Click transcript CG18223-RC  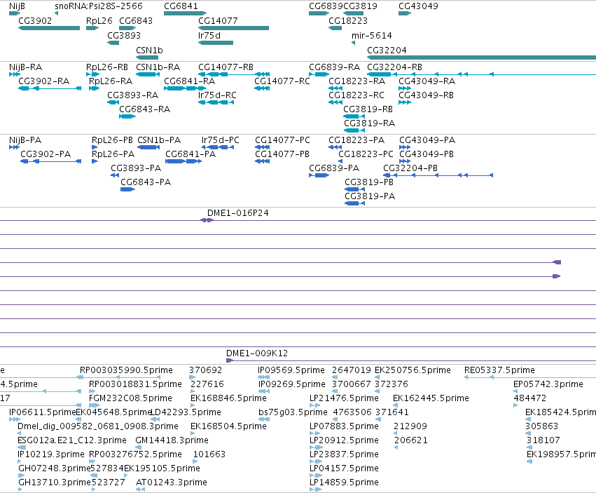pyautogui.click(x=335, y=102)
